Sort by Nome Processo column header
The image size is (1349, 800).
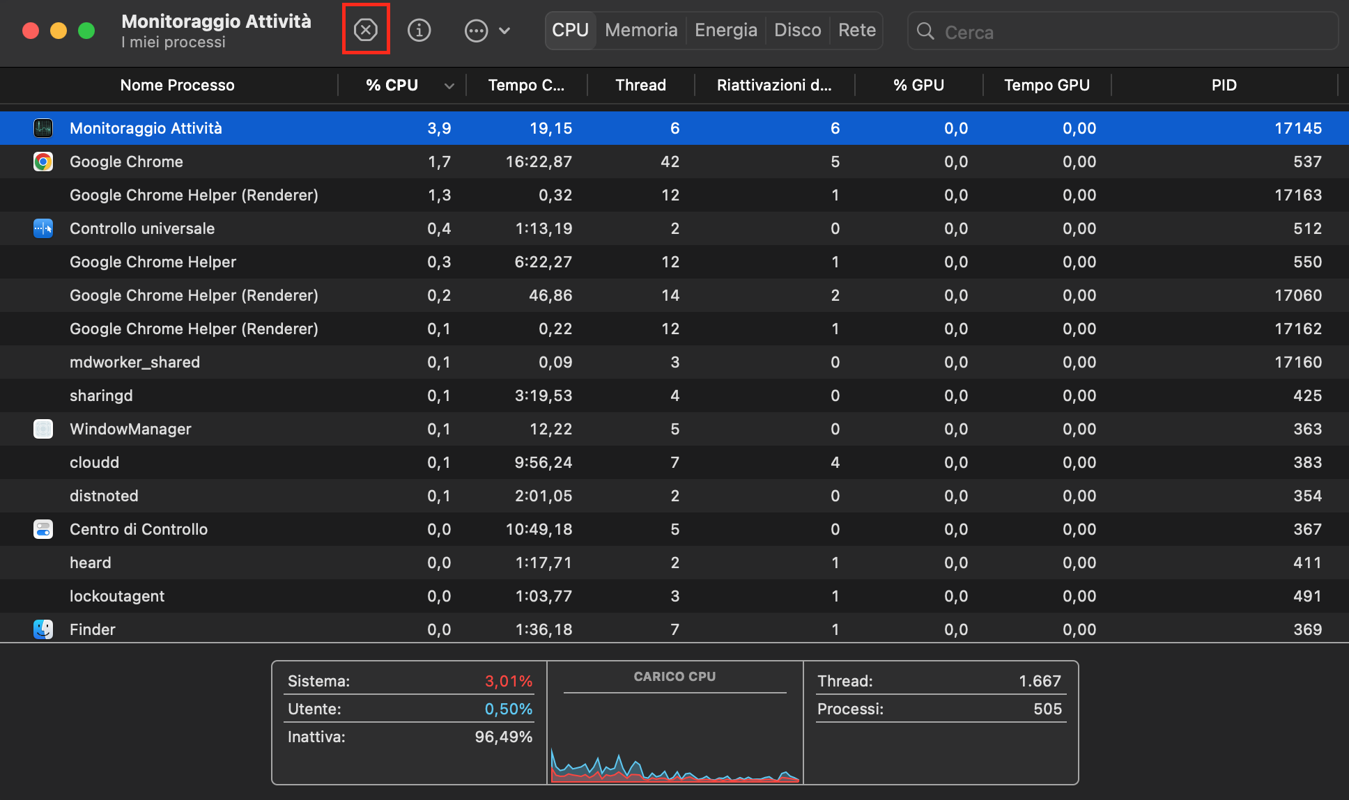click(177, 85)
